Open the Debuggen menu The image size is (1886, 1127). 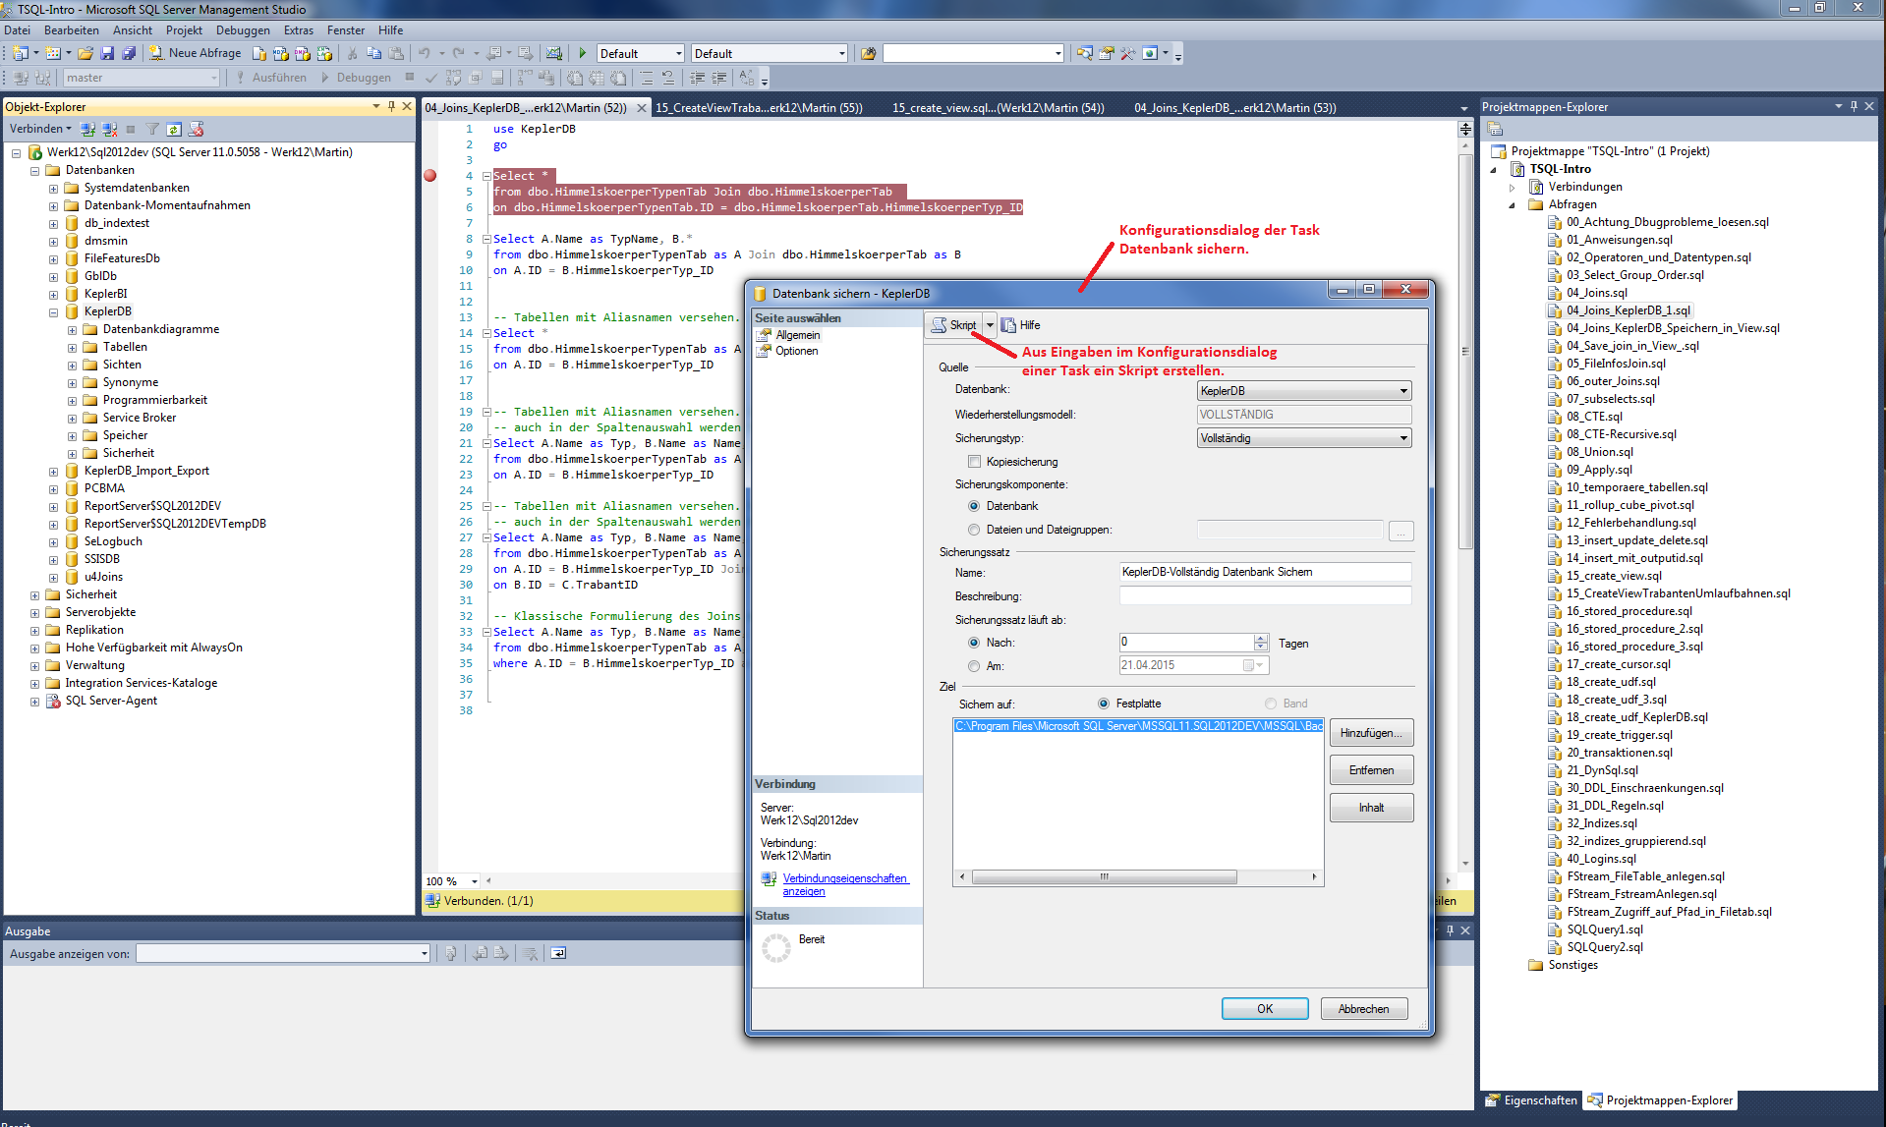point(243,30)
